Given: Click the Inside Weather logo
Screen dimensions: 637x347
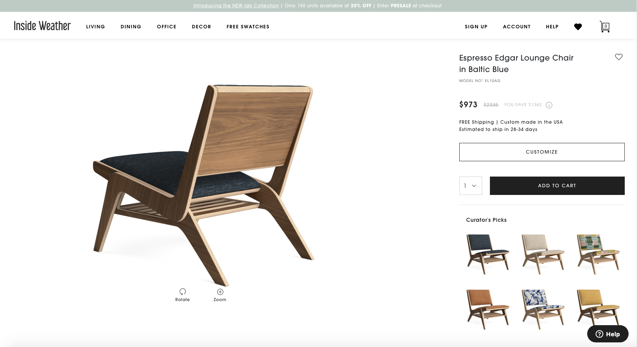Looking at the screenshot, I should 42,26.
